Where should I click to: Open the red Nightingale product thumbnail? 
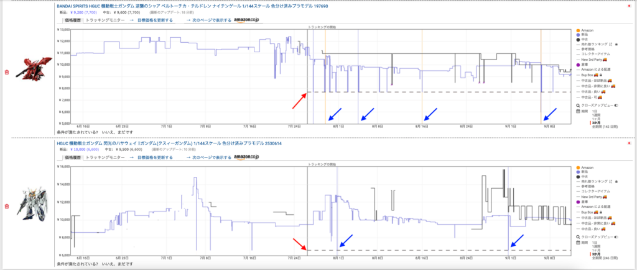click(x=35, y=68)
